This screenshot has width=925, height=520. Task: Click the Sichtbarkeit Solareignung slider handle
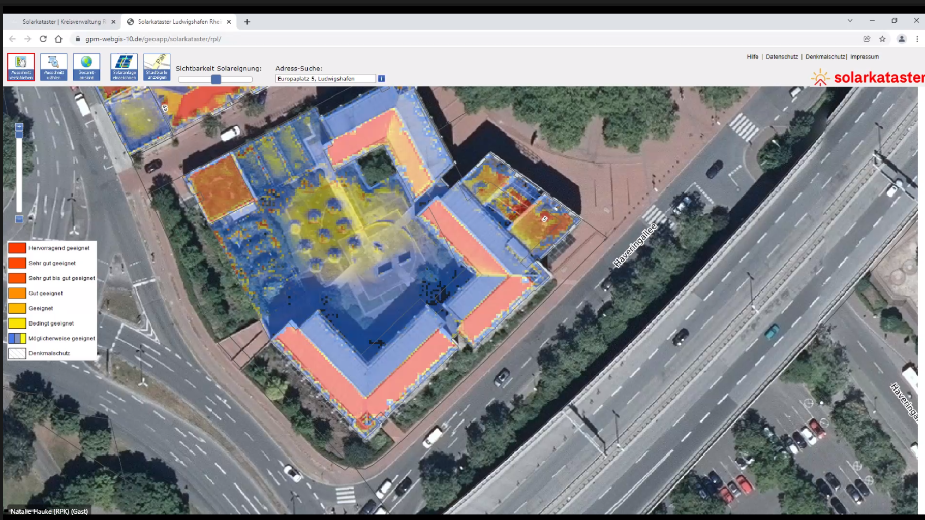coord(216,79)
